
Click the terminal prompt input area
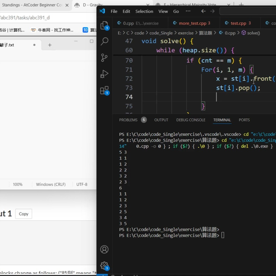point(223,235)
